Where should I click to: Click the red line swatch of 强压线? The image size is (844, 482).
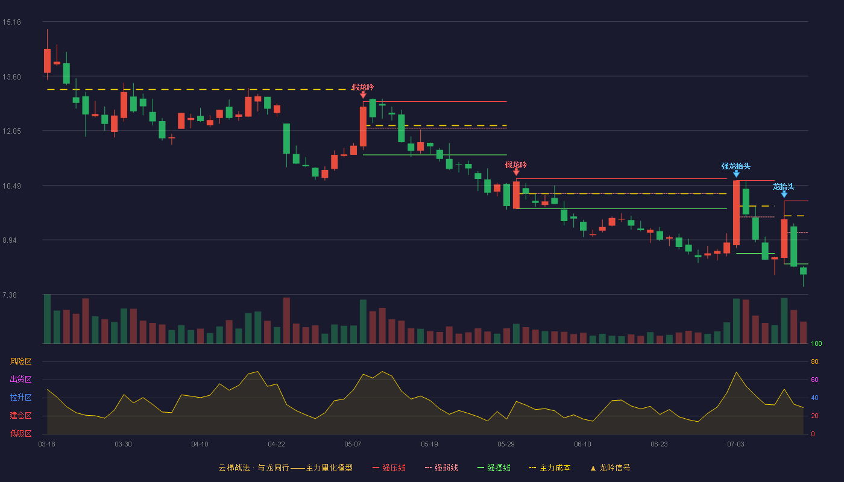tap(376, 468)
